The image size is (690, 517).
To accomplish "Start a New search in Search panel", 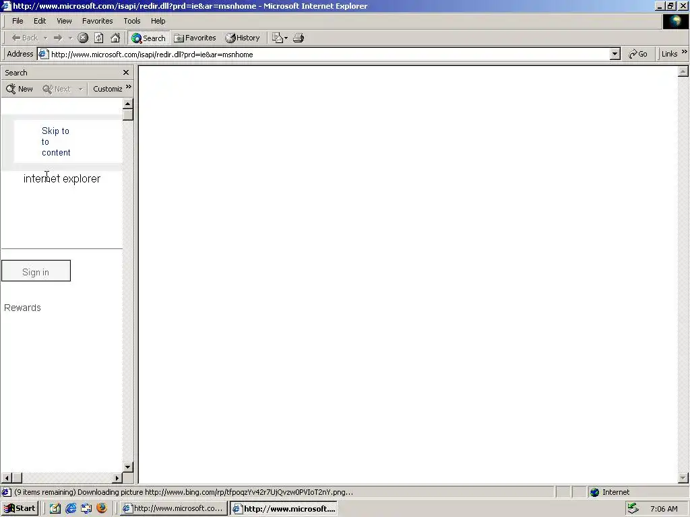I will pos(20,89).
